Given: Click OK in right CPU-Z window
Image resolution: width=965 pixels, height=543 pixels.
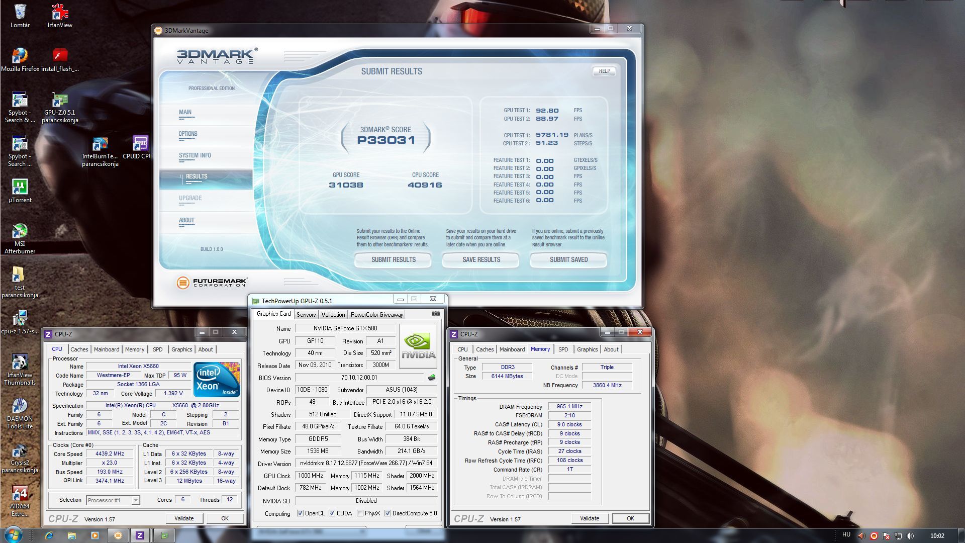Looking at the screenshot, I should [630, 518].
